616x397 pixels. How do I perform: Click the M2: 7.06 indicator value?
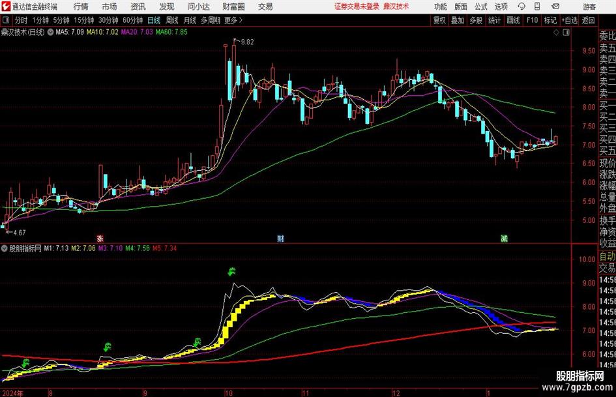83,248
